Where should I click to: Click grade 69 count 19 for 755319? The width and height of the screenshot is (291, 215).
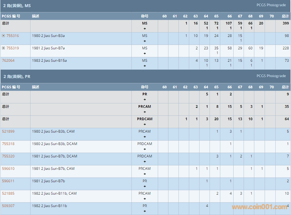pyautogui.click(x=261, y=48)
